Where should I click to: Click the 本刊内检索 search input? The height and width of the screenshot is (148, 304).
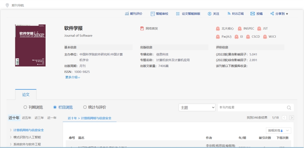[252, 107]
